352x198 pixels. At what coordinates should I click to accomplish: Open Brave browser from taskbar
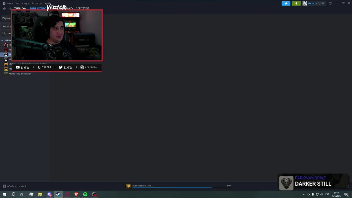pos(76,194)
